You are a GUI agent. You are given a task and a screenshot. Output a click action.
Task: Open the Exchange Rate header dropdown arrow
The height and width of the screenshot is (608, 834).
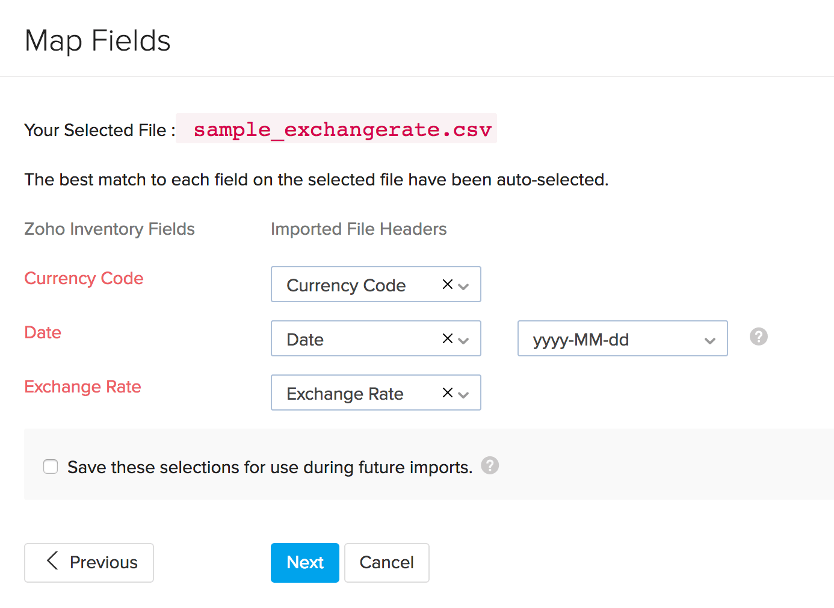pyautogui.click(x=463, y=394)
